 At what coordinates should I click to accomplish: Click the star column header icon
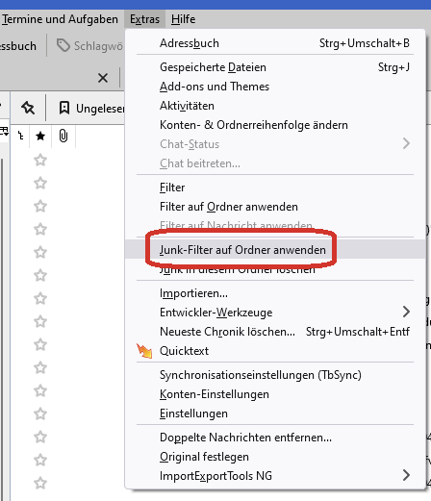(x=40, y=137)
